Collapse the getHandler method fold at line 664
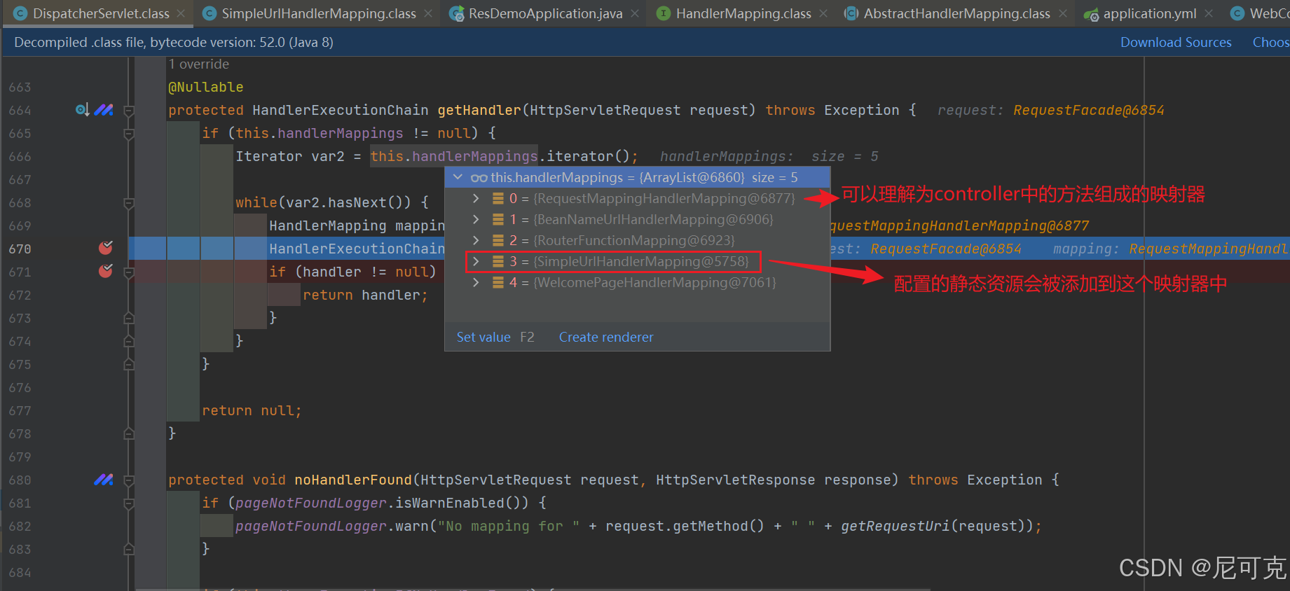 [x=129, y=111]
